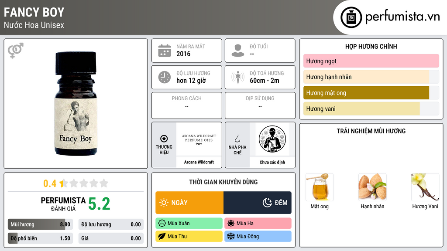Click the perfumista.vn site name
447x251 pixels.
402,17
